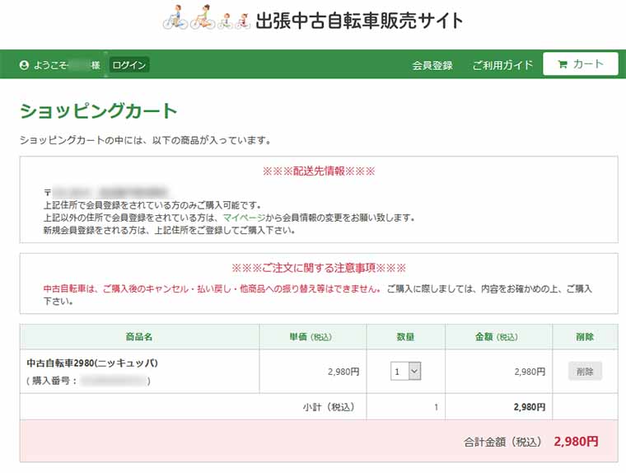Click the 商品名 column header
626x473 pixels.
pos(139,337)
